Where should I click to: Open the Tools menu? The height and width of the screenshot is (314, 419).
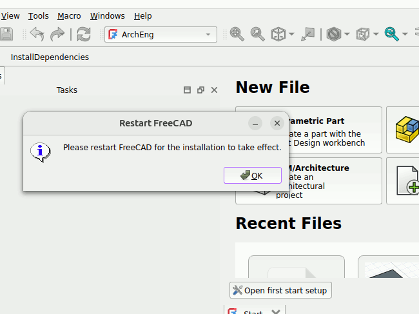point(38,15)
